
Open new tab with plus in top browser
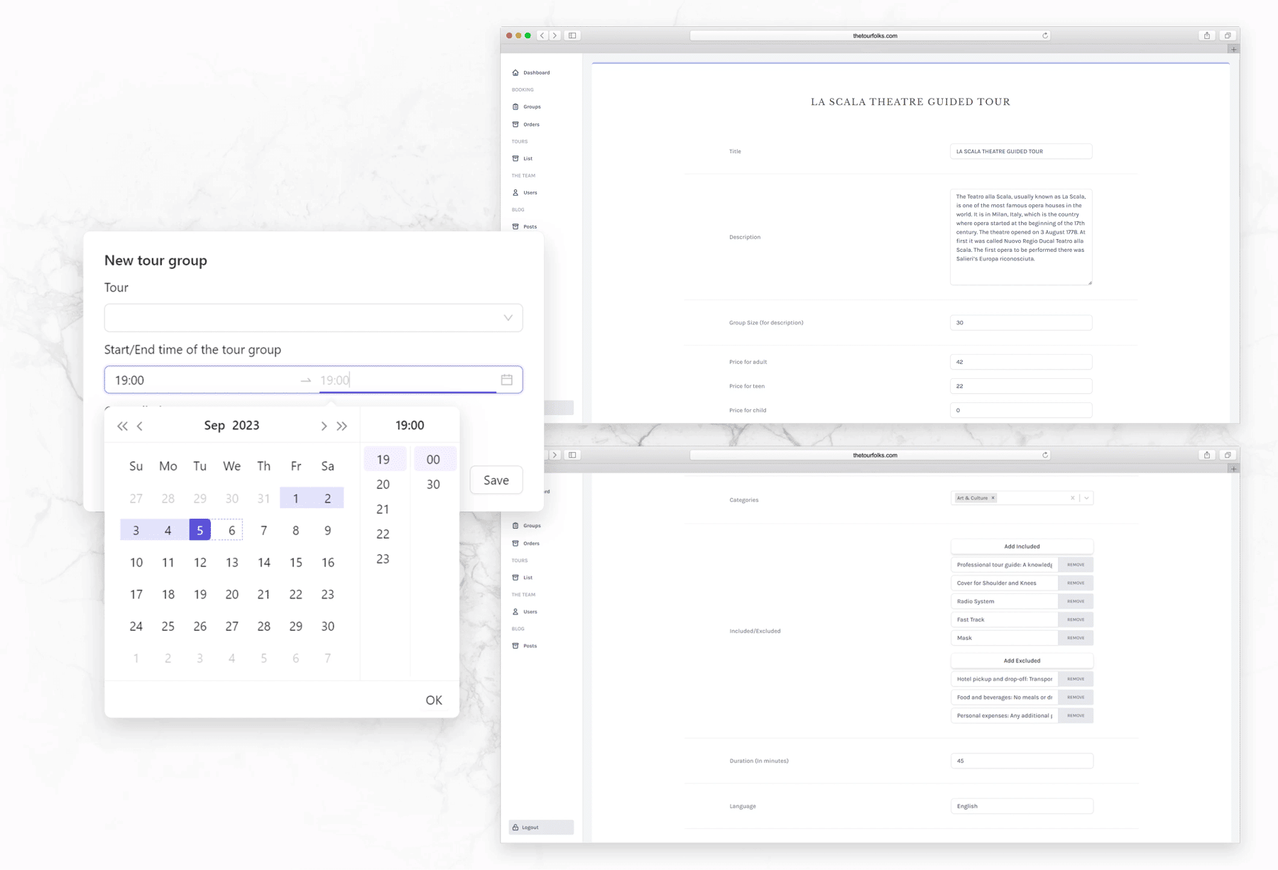(1234, 49)
